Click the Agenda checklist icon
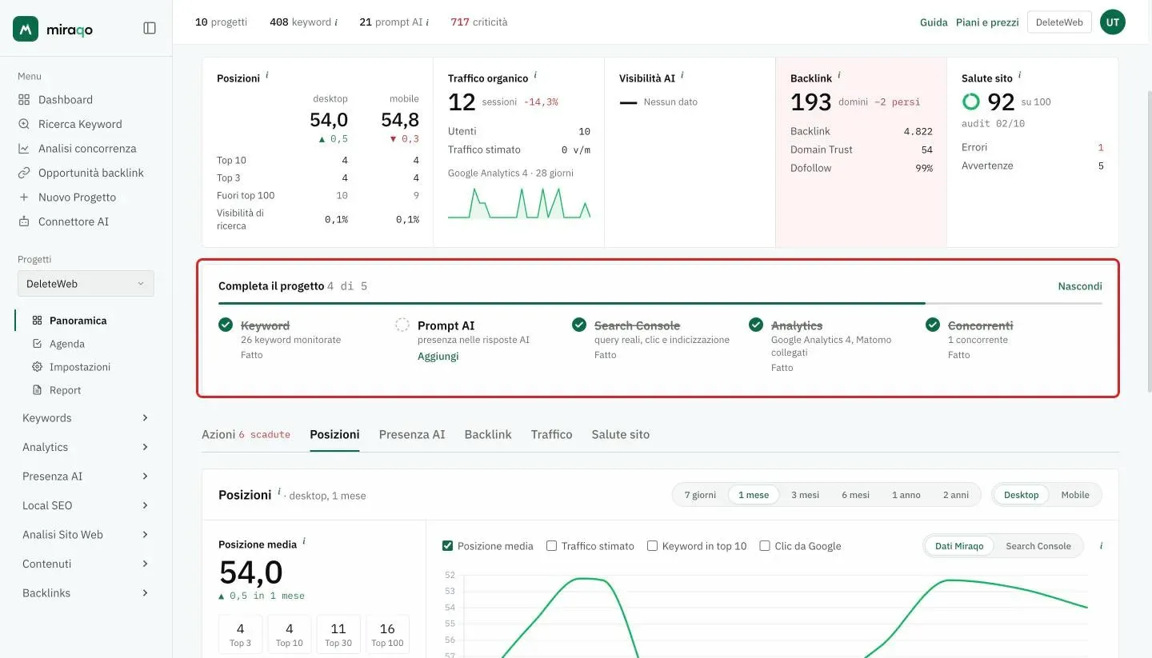Screen dimensions: 1152x658 [x=37, y=344]
